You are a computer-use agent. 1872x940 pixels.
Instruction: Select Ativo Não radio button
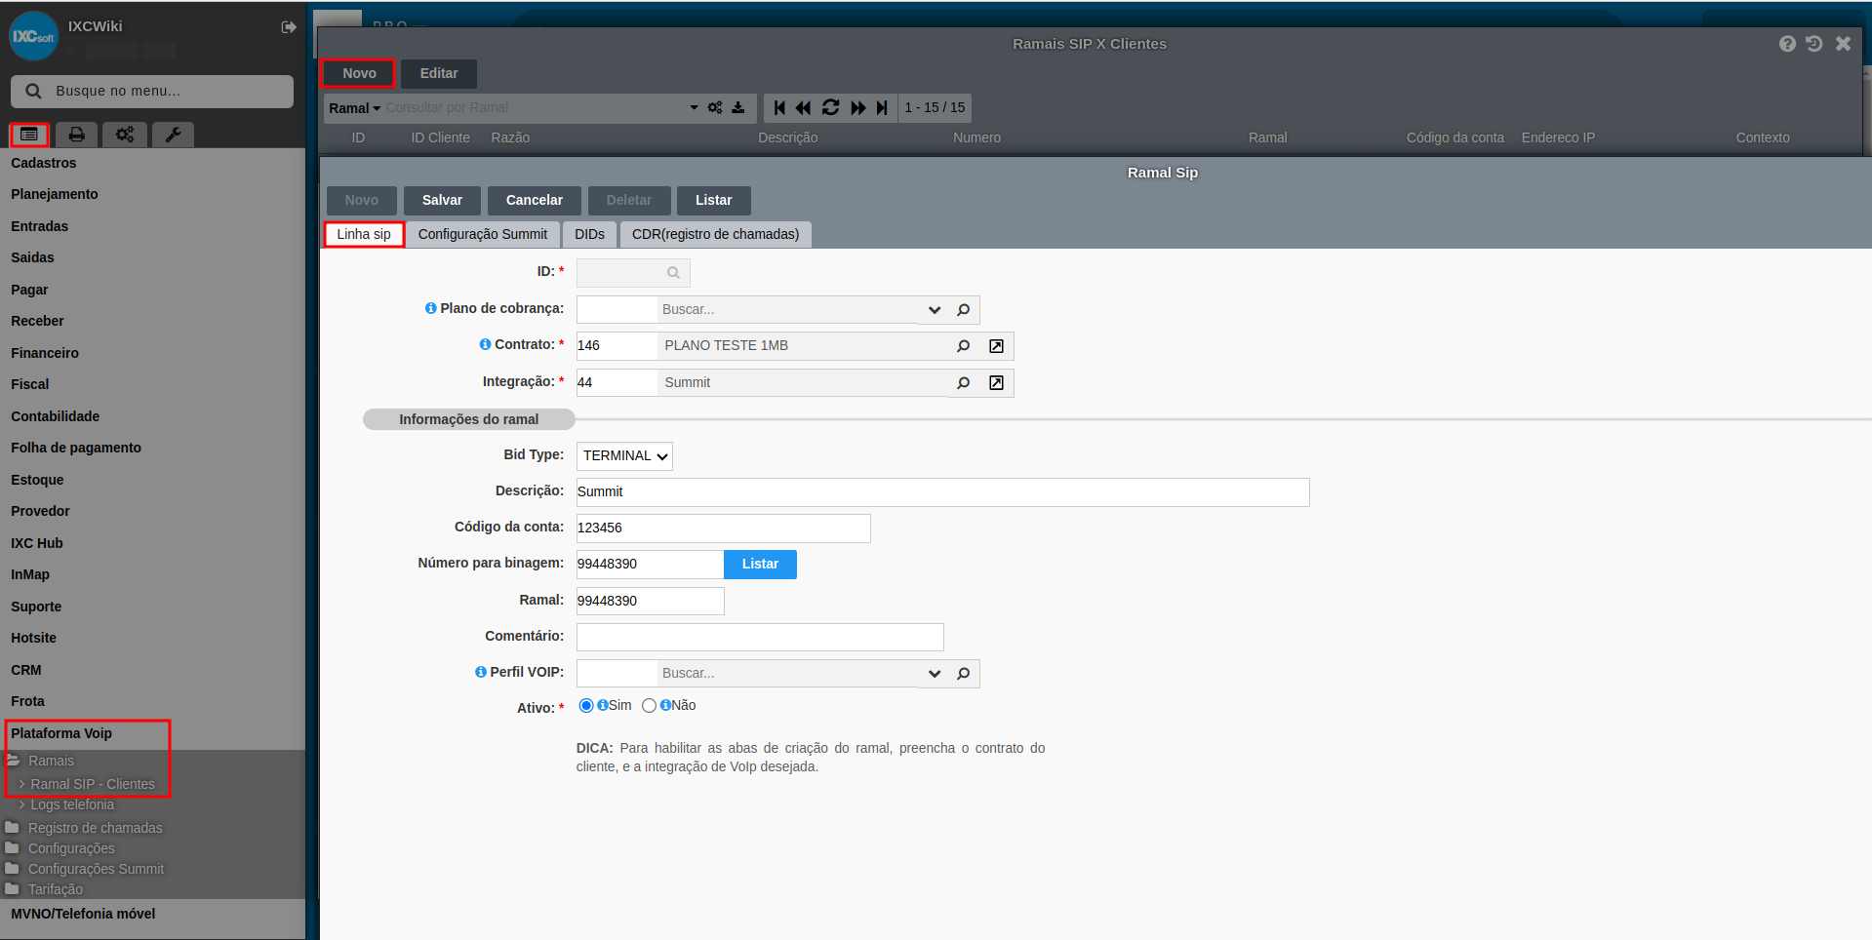coord(649,706)
